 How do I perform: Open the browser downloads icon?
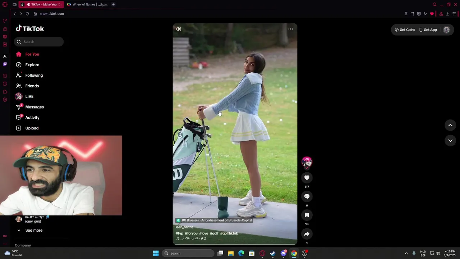(x=447, y=14)
